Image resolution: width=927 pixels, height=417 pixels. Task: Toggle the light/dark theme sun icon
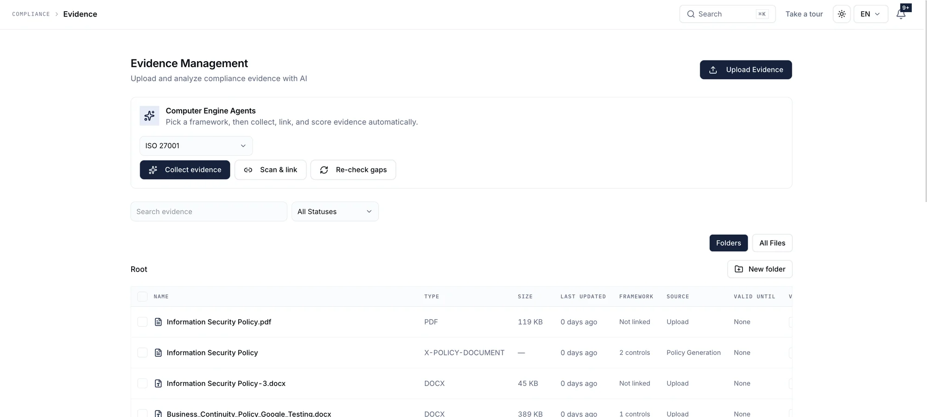pos(842,14)
